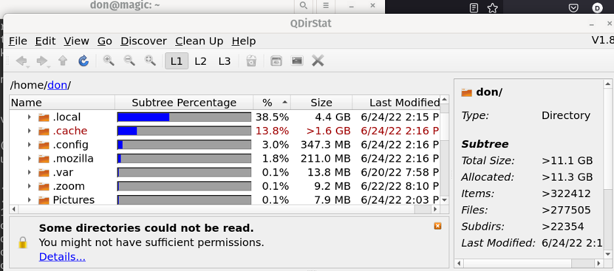The image size is (614, 271).
Task: Sort by the Size column header
Action: coord(321,103)
